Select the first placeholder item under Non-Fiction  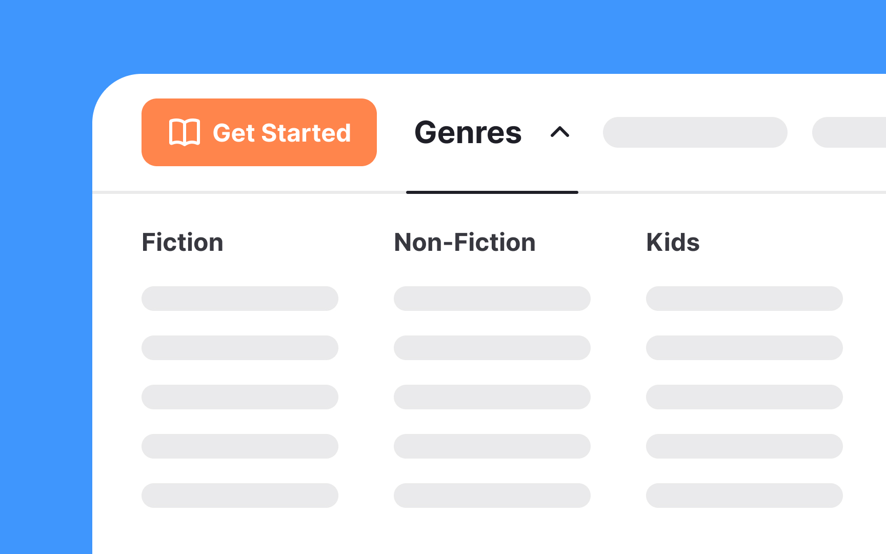pos(492,299)
